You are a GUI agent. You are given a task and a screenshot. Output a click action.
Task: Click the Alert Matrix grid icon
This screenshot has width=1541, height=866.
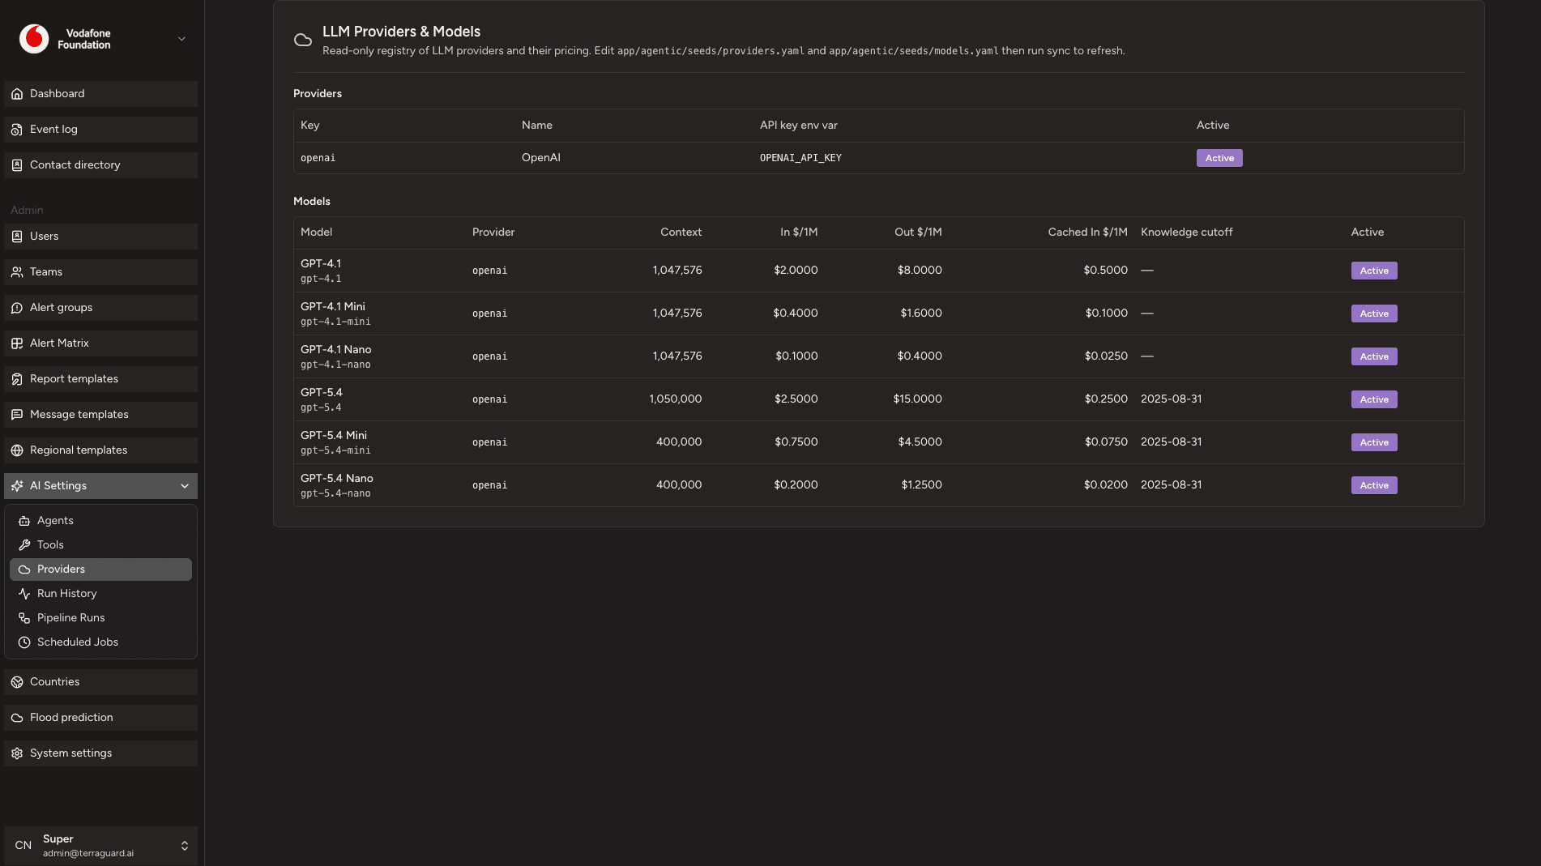(x=17, y=343)
